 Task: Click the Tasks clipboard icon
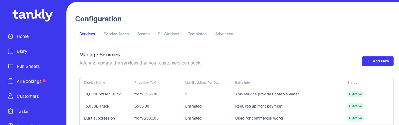pos(11,111)
